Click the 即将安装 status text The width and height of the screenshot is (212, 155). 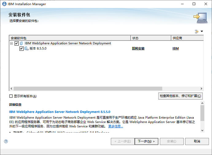pyautogui.click(x=138, y=48)
